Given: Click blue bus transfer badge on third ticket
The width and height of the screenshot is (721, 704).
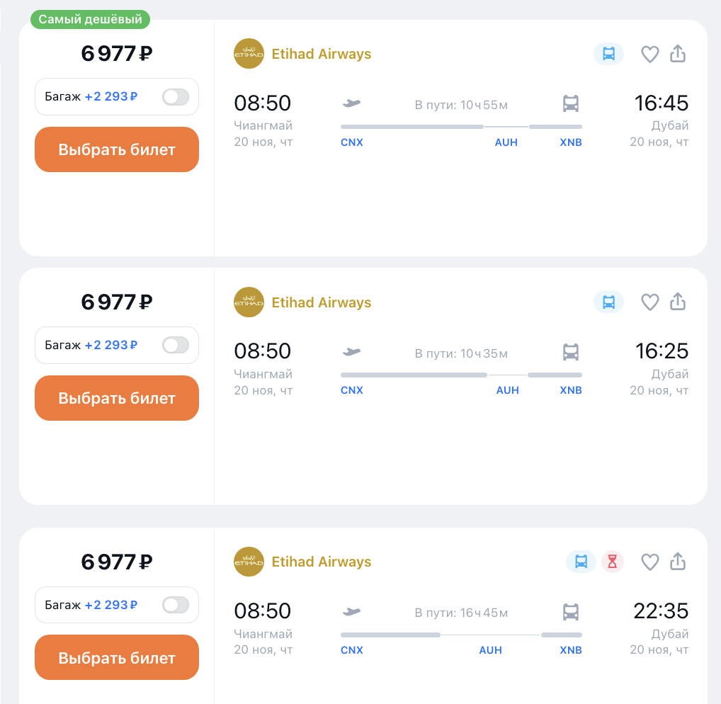Looking at the screenshot, I should (581, 562).
